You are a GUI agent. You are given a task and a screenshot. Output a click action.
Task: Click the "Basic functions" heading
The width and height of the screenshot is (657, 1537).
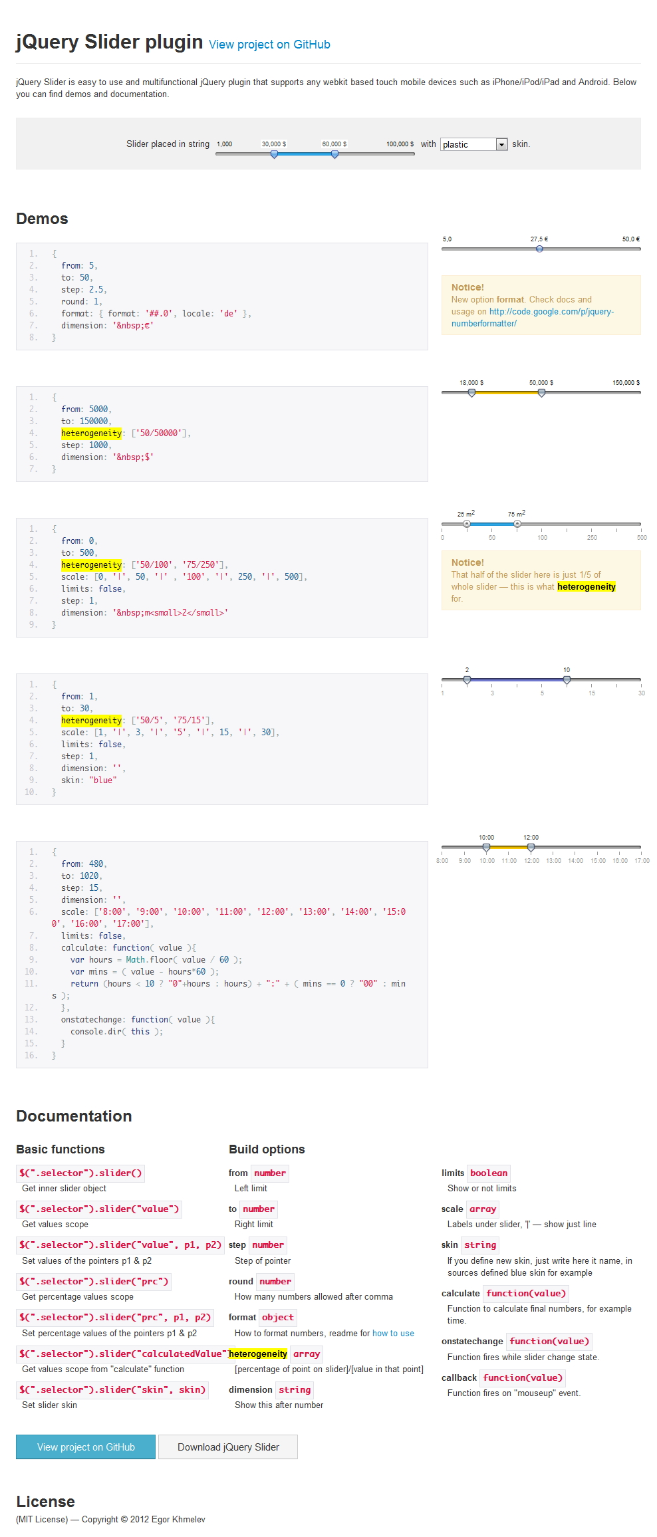[x=61, y=1149]
